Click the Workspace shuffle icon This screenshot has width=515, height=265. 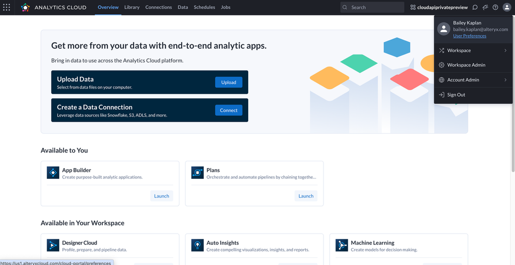click(441, 51)
